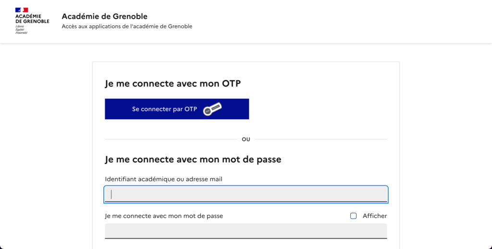Viewport: 492px width, 249px height.
Task: Click the Afficher label to show password
Action: tap(375, 216)
